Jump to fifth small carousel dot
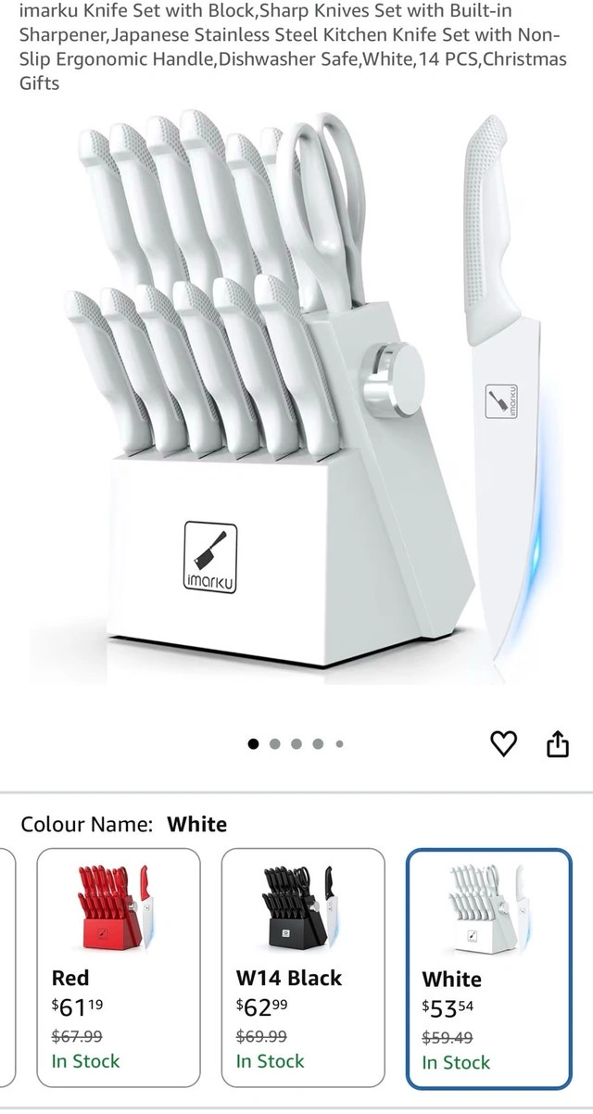Viewport: 593px width, 1114px height. pyautogui.click(x=339, y=743)
